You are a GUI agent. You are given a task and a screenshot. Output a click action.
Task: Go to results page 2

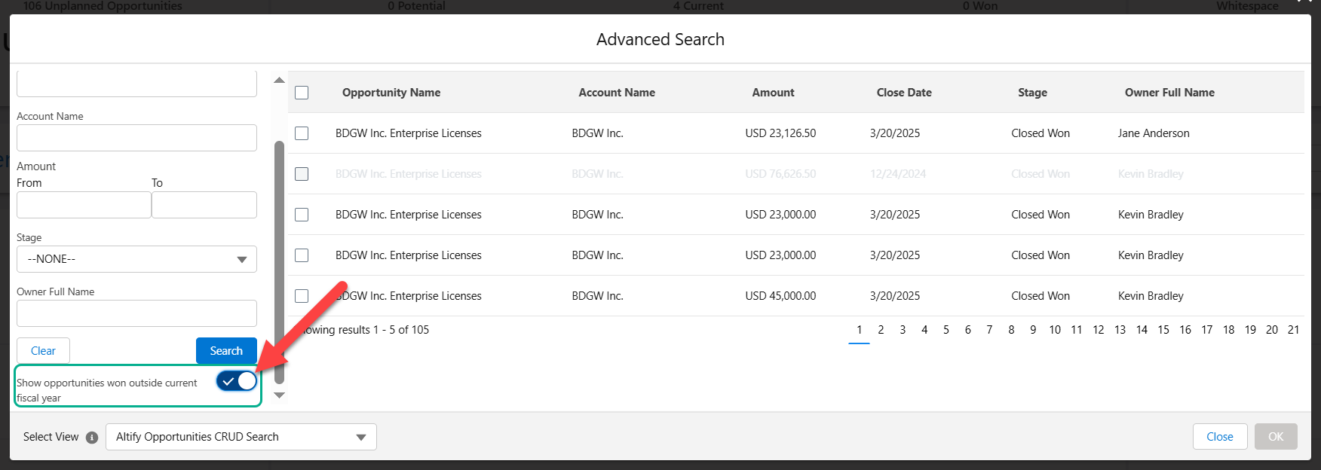881,330
